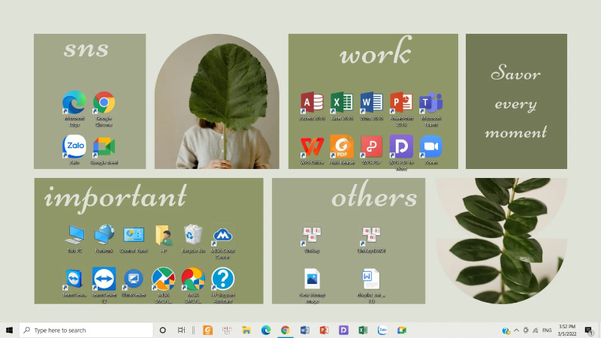Click the help tray icon in system tray
This screenshot has height=338, width=601.
[x=506, y=330]
